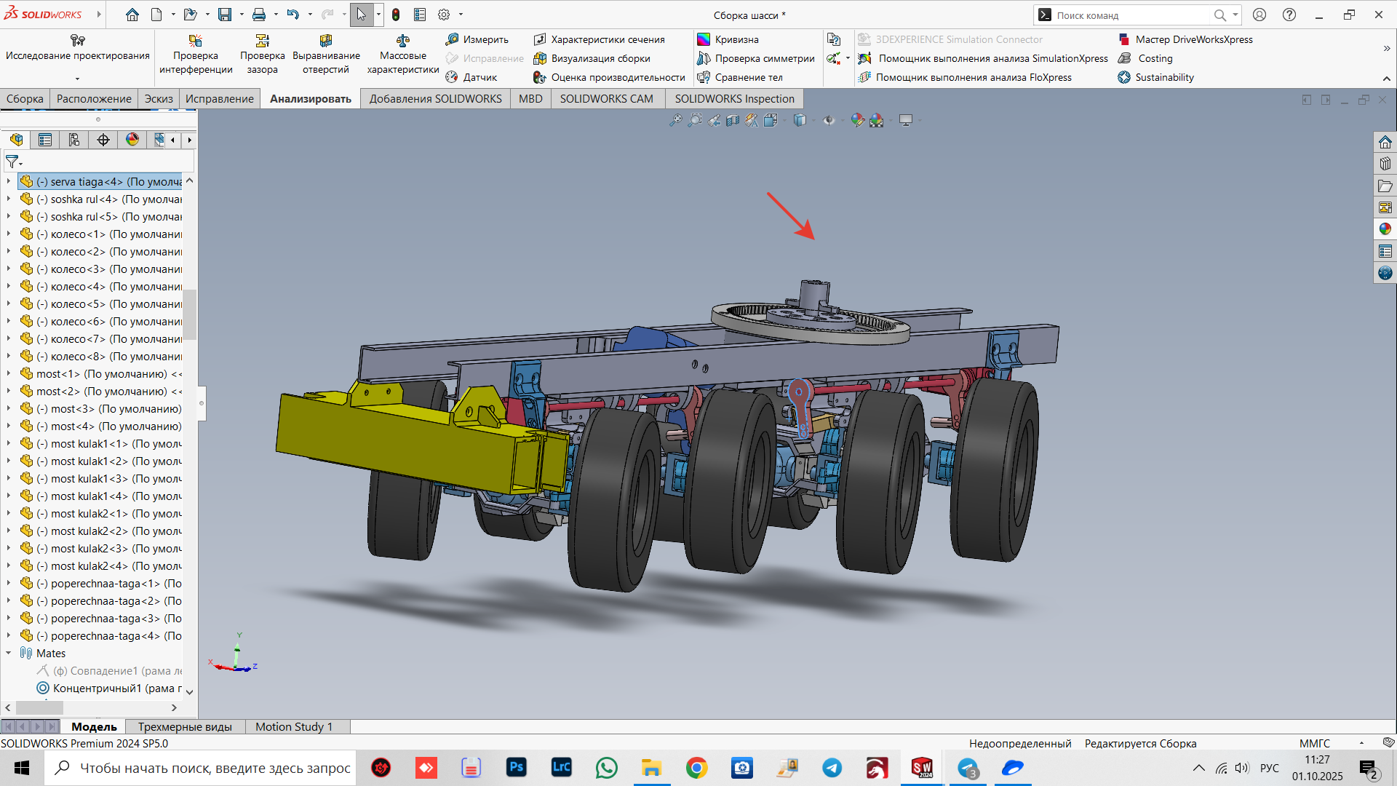This screenshot has width=1397, height=786.
Task: Collapse the Mates folder in tree
Action: [9, 654]
